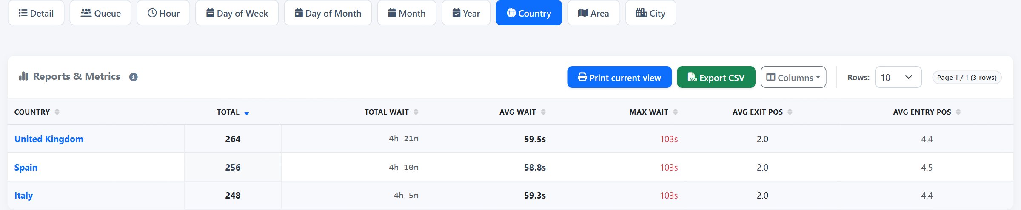Click the Reports & Metrics heading
The width and height of the screenshot is (1021, 210).
(x=77, y=76)
